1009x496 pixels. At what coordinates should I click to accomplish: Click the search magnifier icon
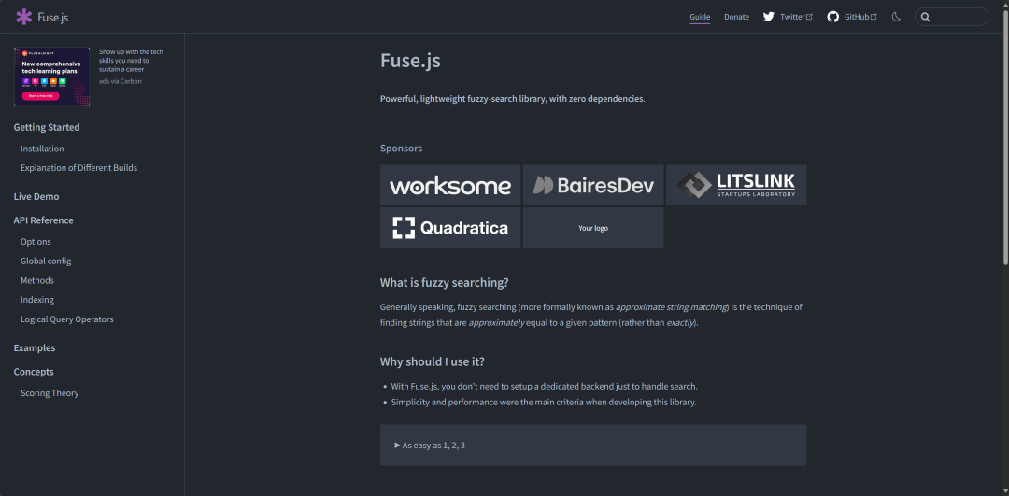[x=925, y=17]
